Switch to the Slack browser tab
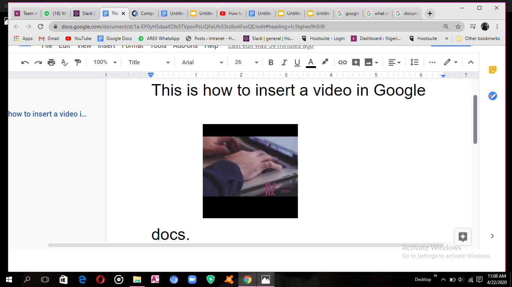The height and width of the screenshot is (287, 512). pos(85,13)
